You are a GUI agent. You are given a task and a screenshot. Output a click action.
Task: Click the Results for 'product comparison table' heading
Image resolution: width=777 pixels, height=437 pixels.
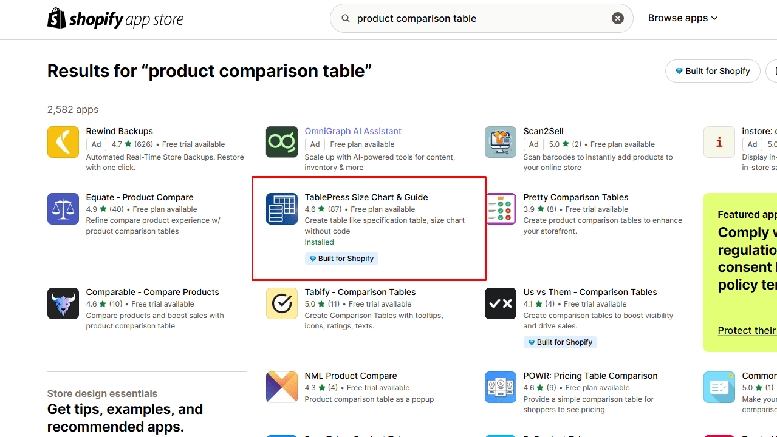[210, 71]
